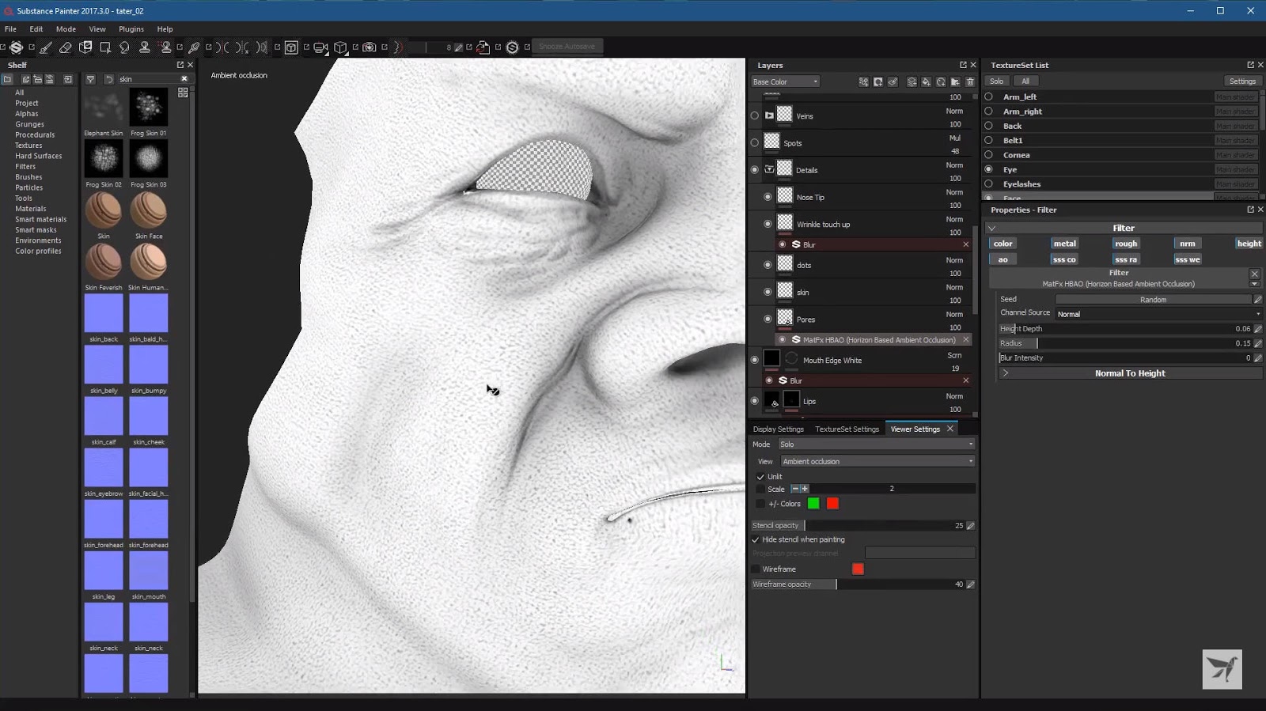Clear the shelf search text

click(184, 79)
